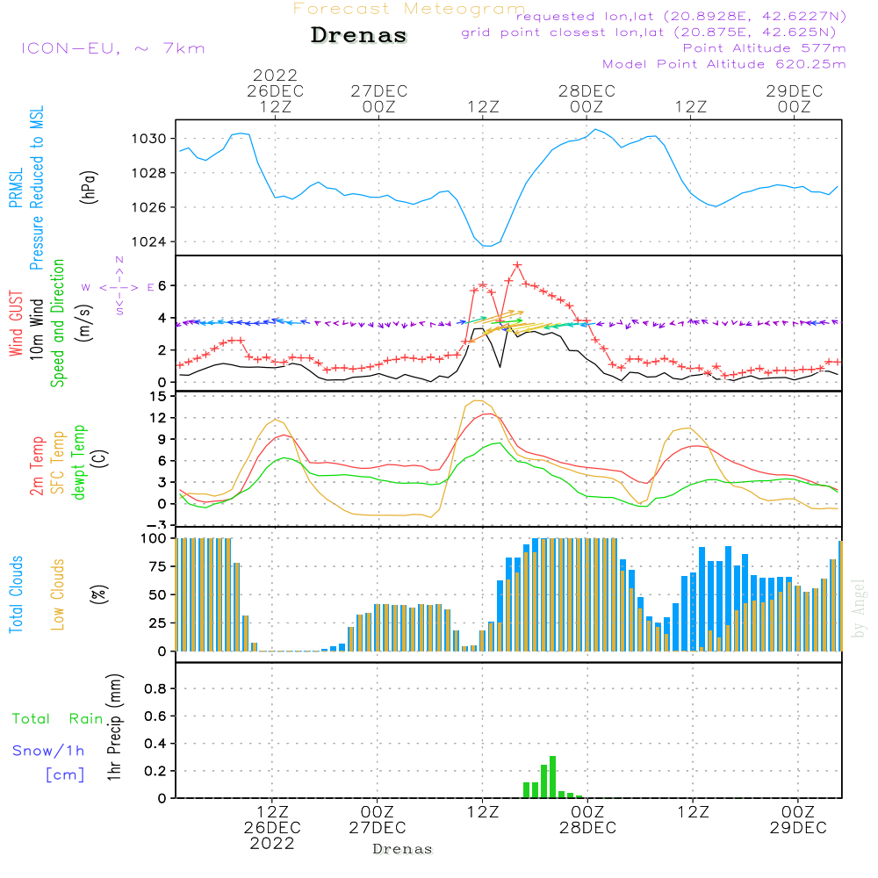Click the small 'Drenas' footer caption
This screenshot has height=878, width=878.
[x=403, y=849]
